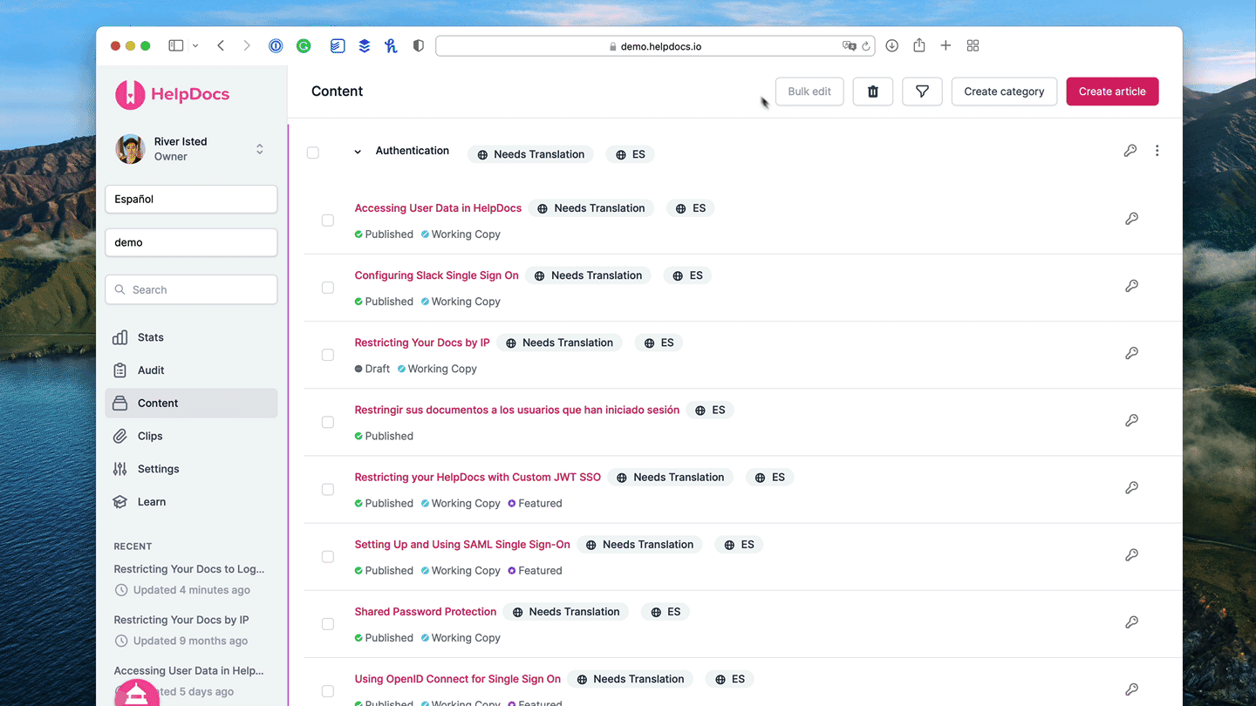1256x706 pixels.
Task: Click key icon for Restricting Your Docs by IP
Action: pos(1131,353)
